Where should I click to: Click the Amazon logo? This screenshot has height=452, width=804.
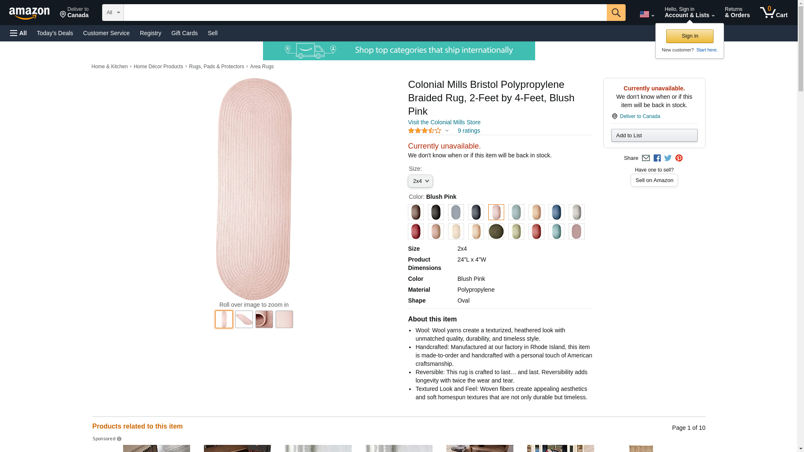[x=29, y=13]
